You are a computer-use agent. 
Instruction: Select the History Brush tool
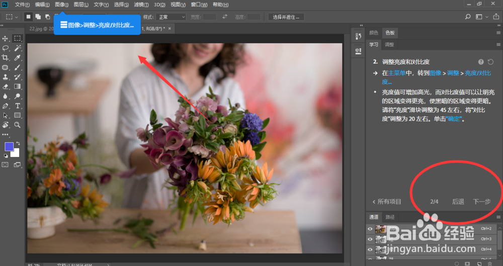coord(17,77)
